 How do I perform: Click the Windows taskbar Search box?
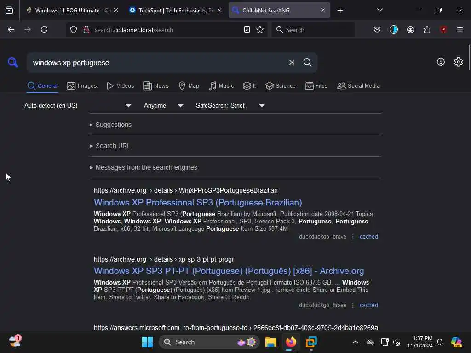click(209, 342)
